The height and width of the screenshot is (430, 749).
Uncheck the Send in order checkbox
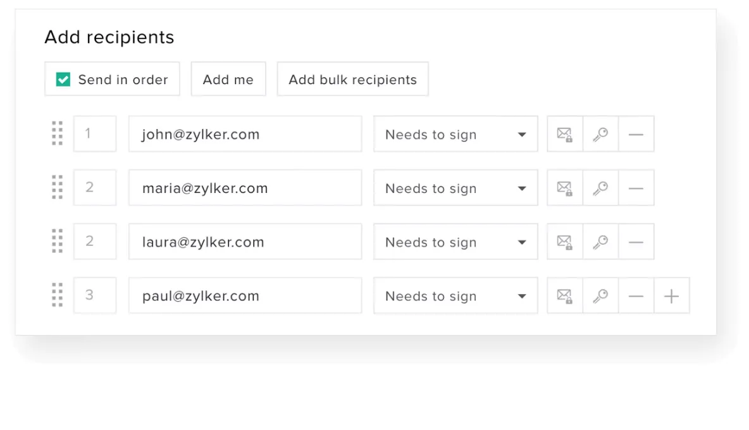point(63,79)
